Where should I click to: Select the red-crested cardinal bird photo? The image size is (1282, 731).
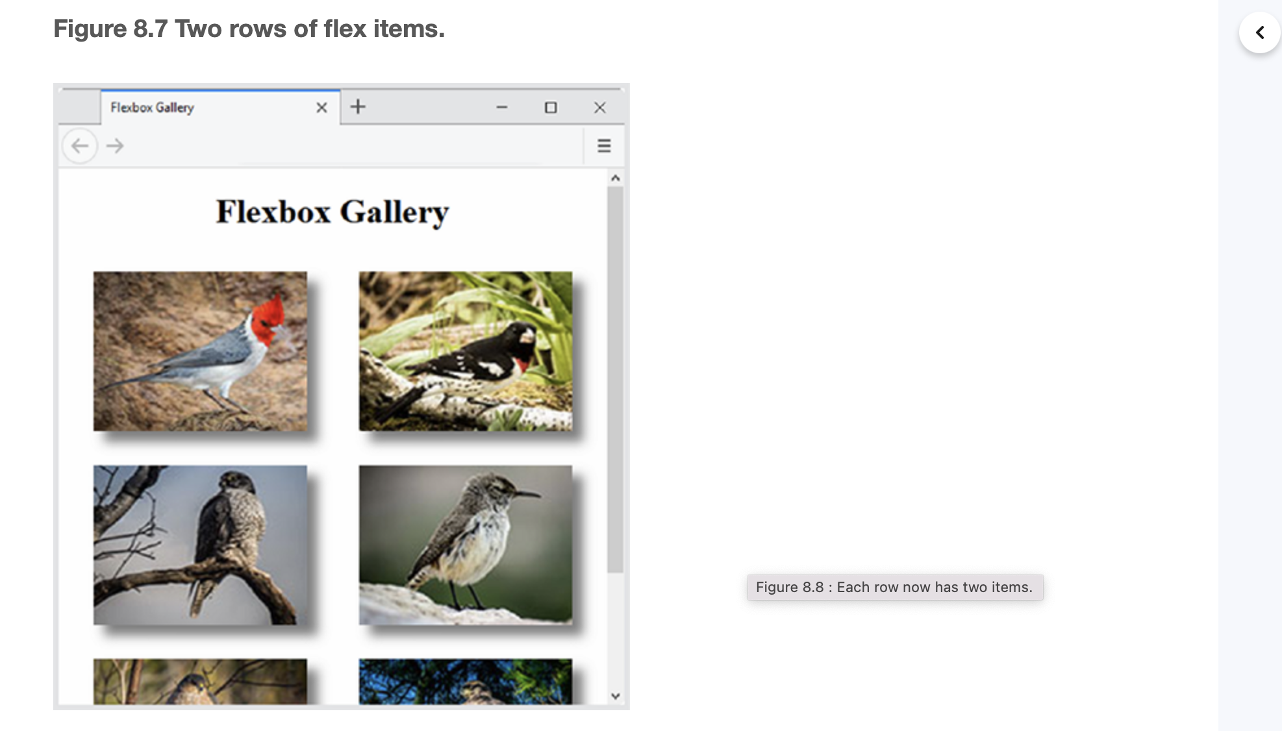tap(200, 351)
